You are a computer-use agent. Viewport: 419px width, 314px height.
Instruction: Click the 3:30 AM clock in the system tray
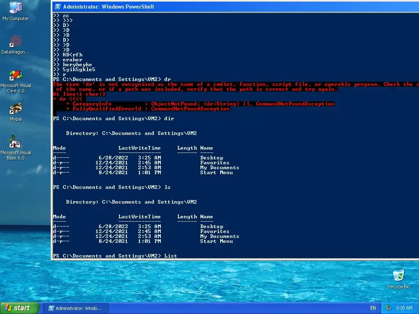tap(404, 308)
